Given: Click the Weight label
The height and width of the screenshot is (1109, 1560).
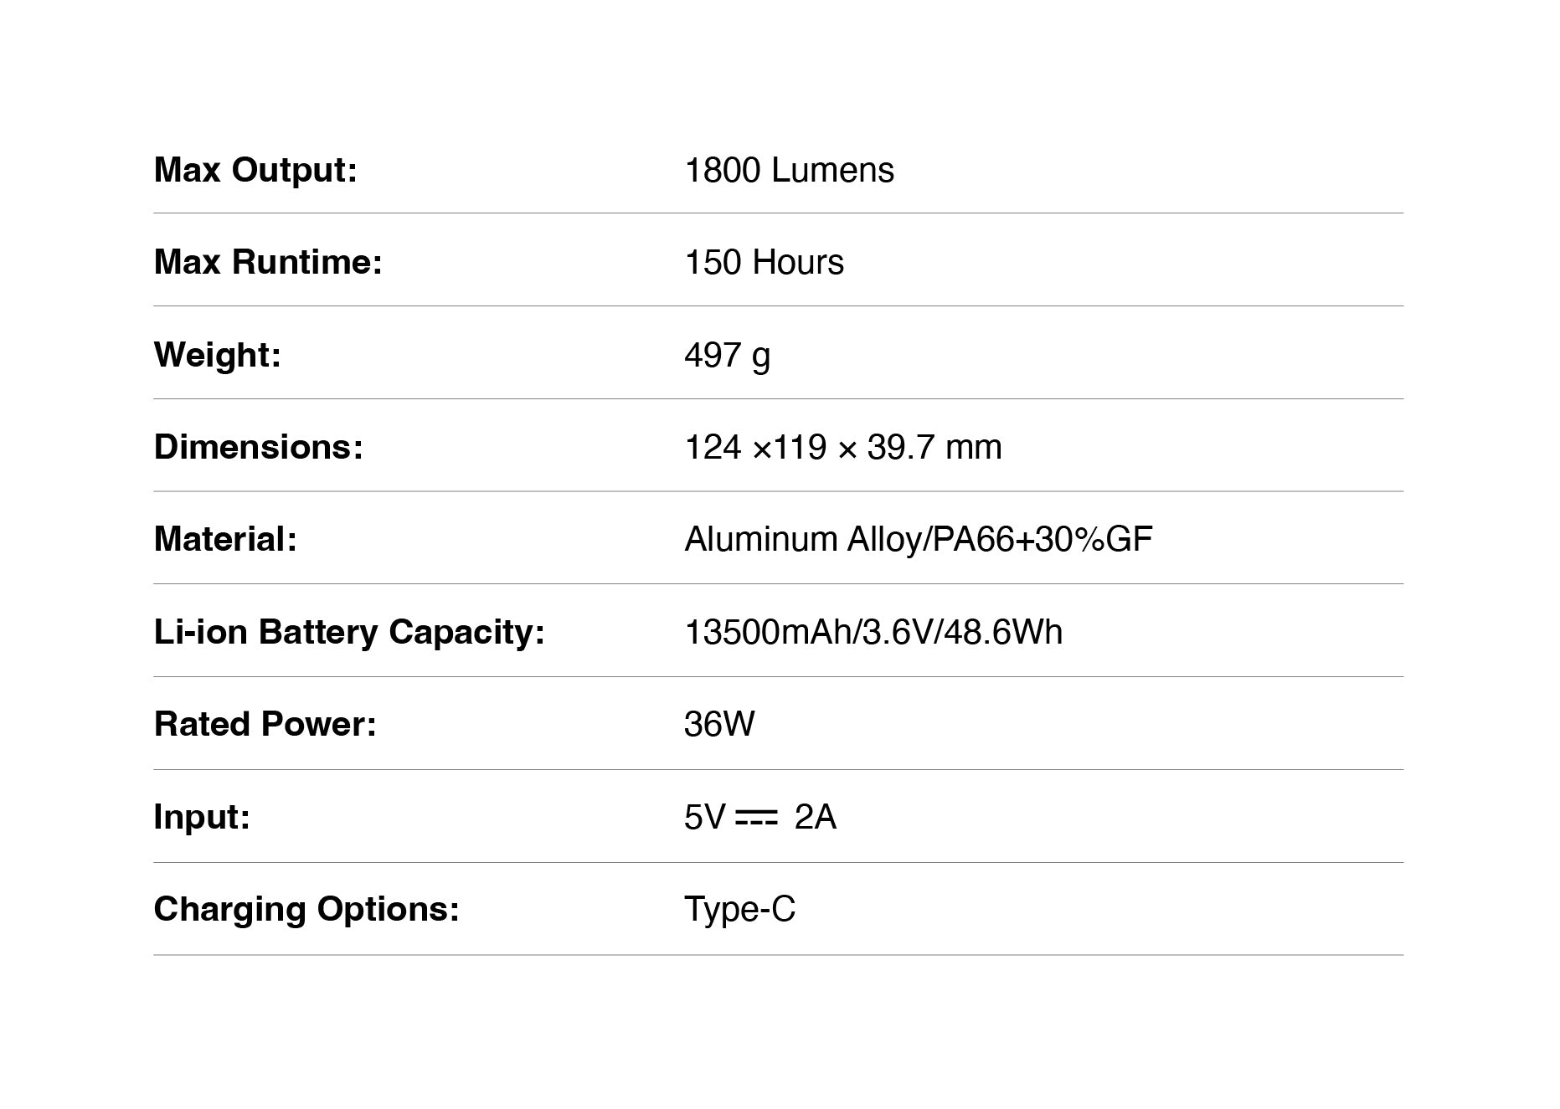Looking at the screenshot, I should tap(217, 355).
